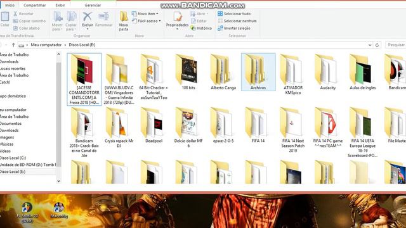The image size is (406, 228).
Task: Open FL Studio 20 desktop shortcut
Action: [x=27, y=213]
